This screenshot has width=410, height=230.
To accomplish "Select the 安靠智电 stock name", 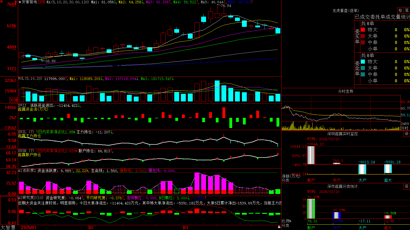I will point(29,2).
